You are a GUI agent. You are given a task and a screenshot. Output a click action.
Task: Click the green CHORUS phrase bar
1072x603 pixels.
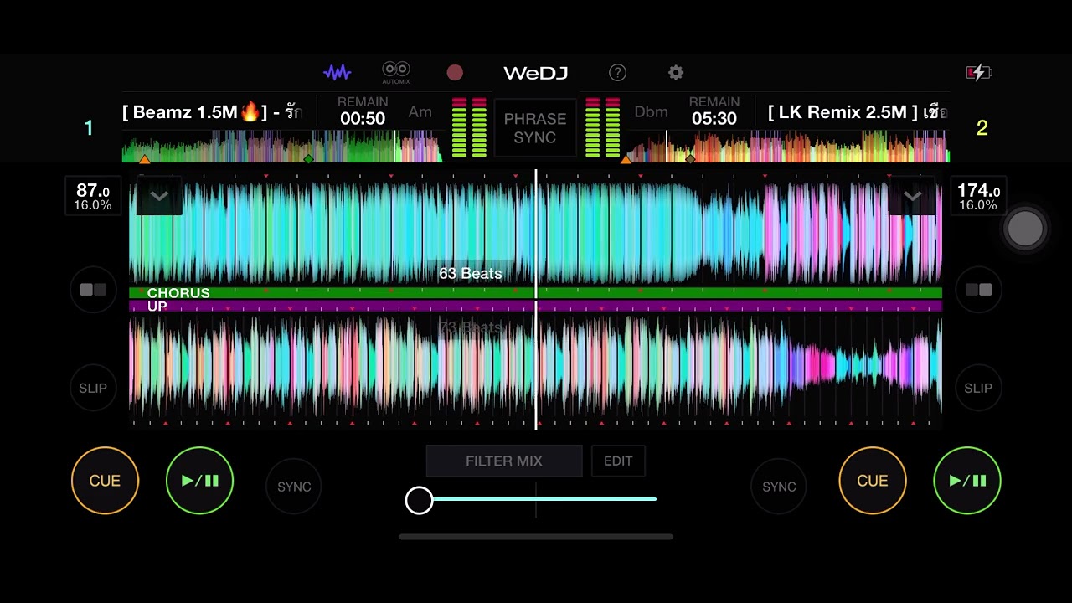[x=536, y=293]
